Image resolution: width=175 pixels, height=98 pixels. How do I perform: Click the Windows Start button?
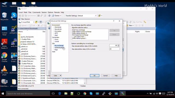coord(3,94)
